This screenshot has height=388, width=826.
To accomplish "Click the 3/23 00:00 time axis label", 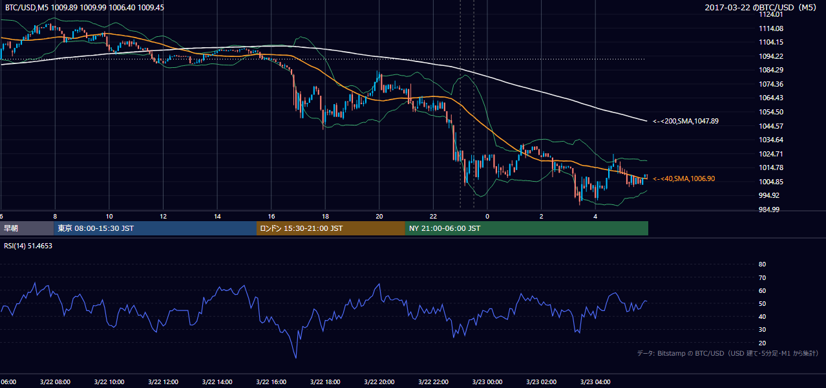I will [487, 382].
